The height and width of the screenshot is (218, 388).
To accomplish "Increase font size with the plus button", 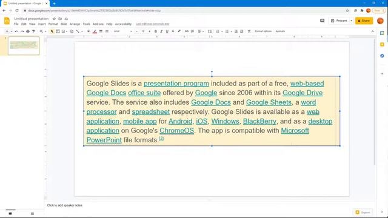I will pos(149,31).
